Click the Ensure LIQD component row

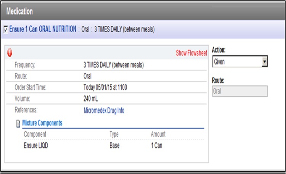113,145
